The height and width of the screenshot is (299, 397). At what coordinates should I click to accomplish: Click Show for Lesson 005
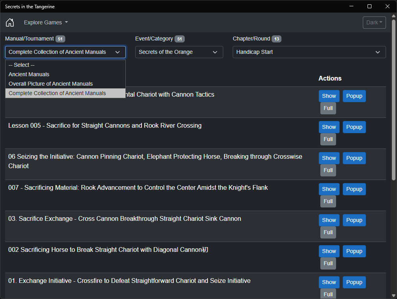pyautogui.click(x=329, y=127)
